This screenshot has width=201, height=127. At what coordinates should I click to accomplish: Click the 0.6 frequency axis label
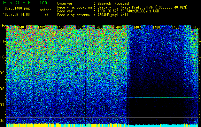tap(3, 121)
